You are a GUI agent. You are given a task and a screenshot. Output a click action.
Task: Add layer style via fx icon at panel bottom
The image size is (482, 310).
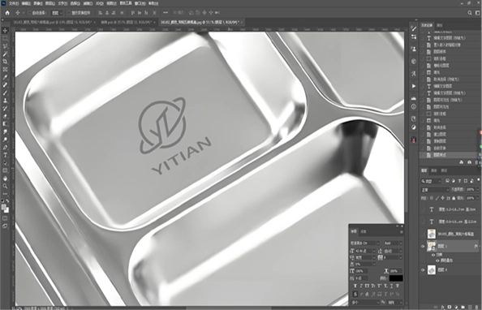pos(443,307)
